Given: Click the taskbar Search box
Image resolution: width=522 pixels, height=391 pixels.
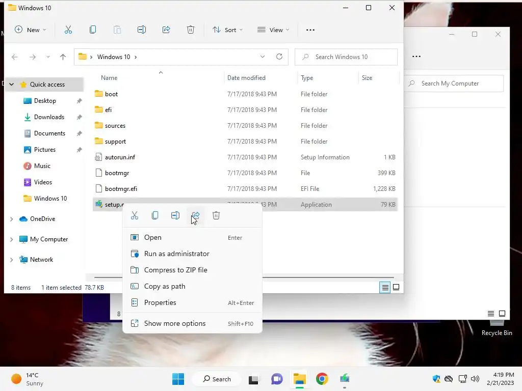Looking at the screenshot, I should [x=217, y=379].
